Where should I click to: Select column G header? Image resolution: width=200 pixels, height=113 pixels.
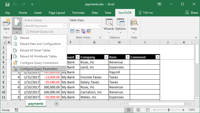pyautogui.click(x=94, y=42)
